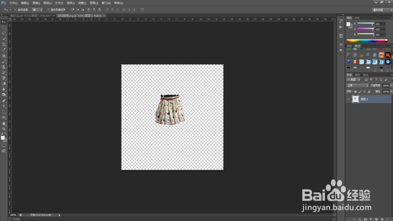Select the Eraser tool
This screenshot has width=393, height=221.
[x=4, y=78]
